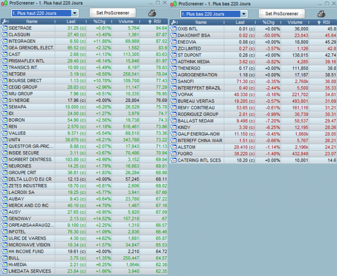Open chart icon for GENOWAY row
Screen dimensions: 337x276
tap(4, 219)
